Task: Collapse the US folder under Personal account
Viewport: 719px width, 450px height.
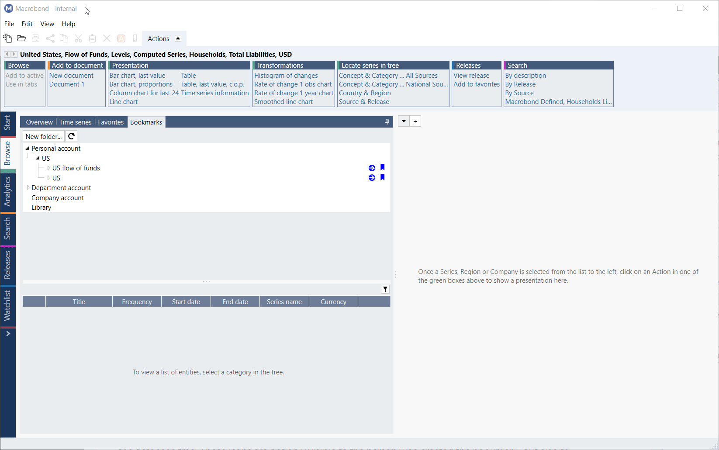Action: 38,158
